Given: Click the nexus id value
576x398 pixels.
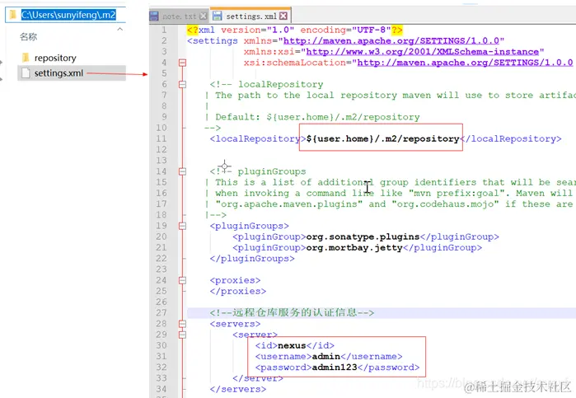Looking at the screenshot, I should click(x=292, y=345).
